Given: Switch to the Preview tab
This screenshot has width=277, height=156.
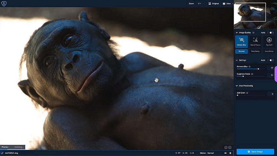Looking at the screenshot, I should [x=5, y=147].
